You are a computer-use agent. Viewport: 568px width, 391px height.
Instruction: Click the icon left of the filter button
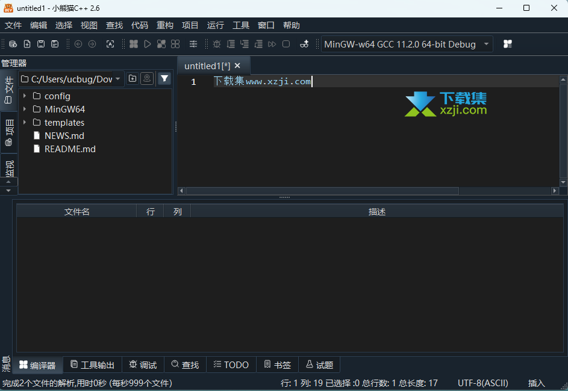pyautogui.click(x=147, y=79)
